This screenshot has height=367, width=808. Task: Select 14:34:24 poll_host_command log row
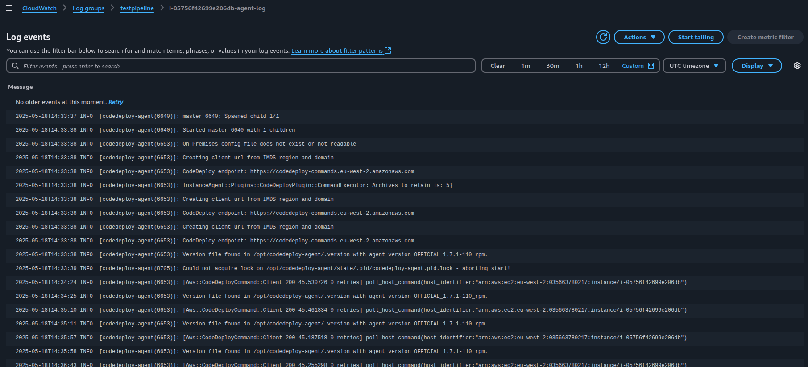click(405, 282)
